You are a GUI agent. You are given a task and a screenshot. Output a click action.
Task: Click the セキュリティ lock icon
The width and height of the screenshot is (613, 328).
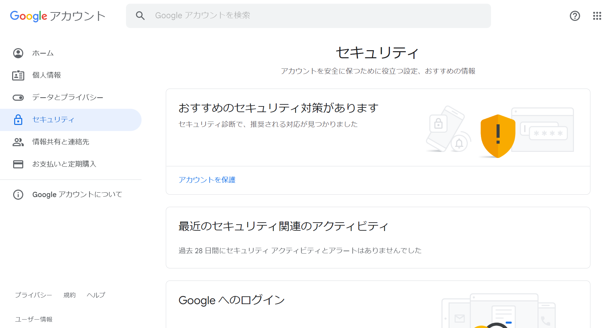(x=18, y=120)
